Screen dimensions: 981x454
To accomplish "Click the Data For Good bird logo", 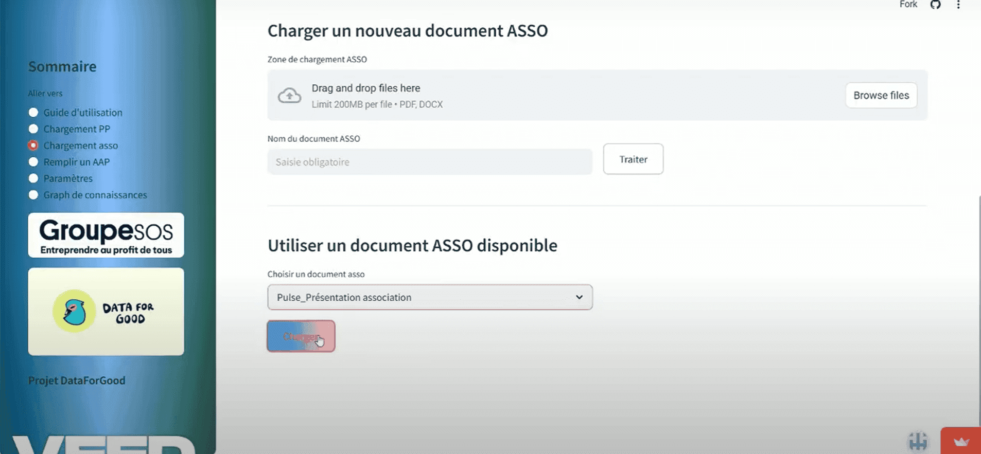I will tap(74, 311).
